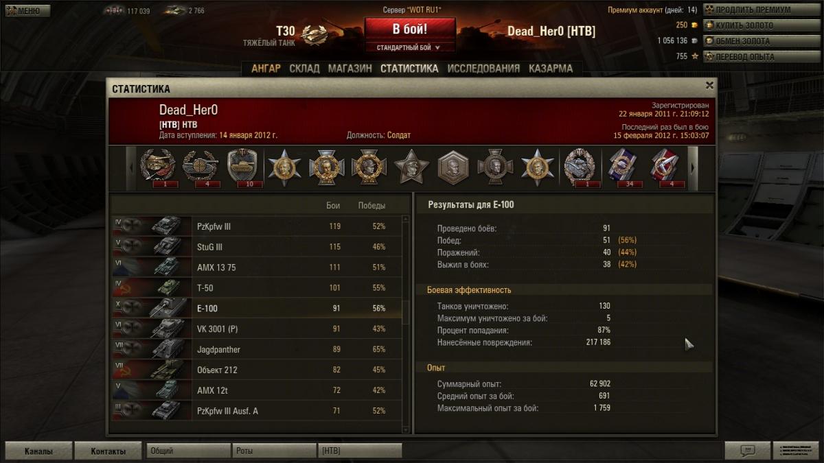Show next medals with right arrow

694,168
